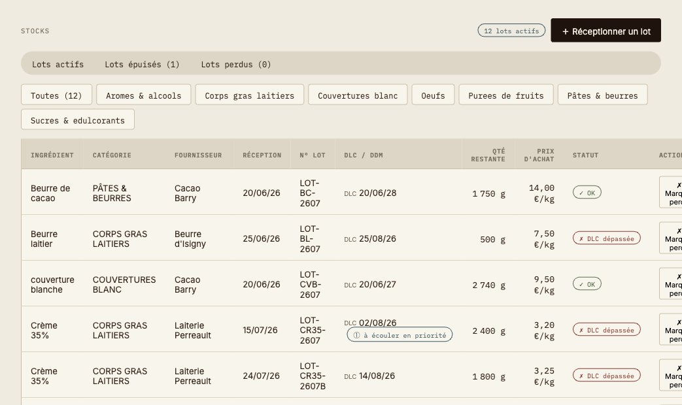Click the Réceptionner un lot button
The width and height of the screenshot is (682, 405).
pos(605,31)
